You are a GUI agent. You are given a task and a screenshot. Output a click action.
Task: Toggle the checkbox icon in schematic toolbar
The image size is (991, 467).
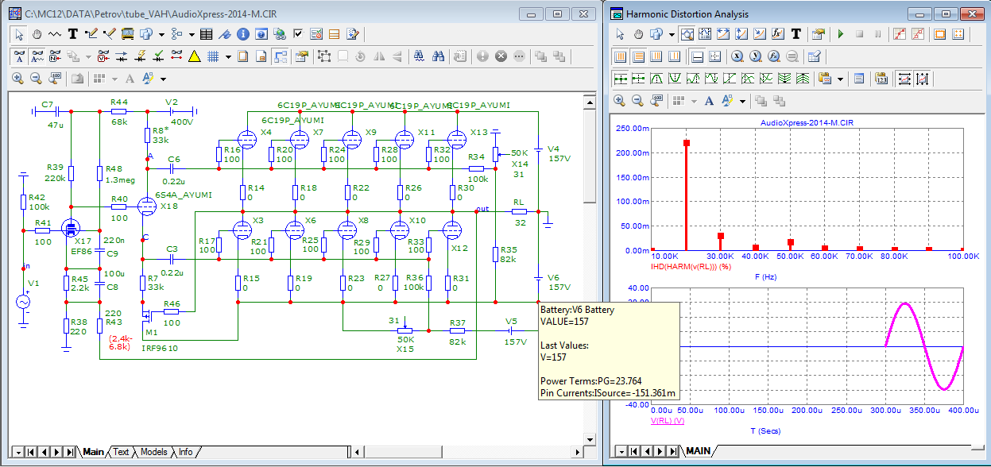(298, 34)
